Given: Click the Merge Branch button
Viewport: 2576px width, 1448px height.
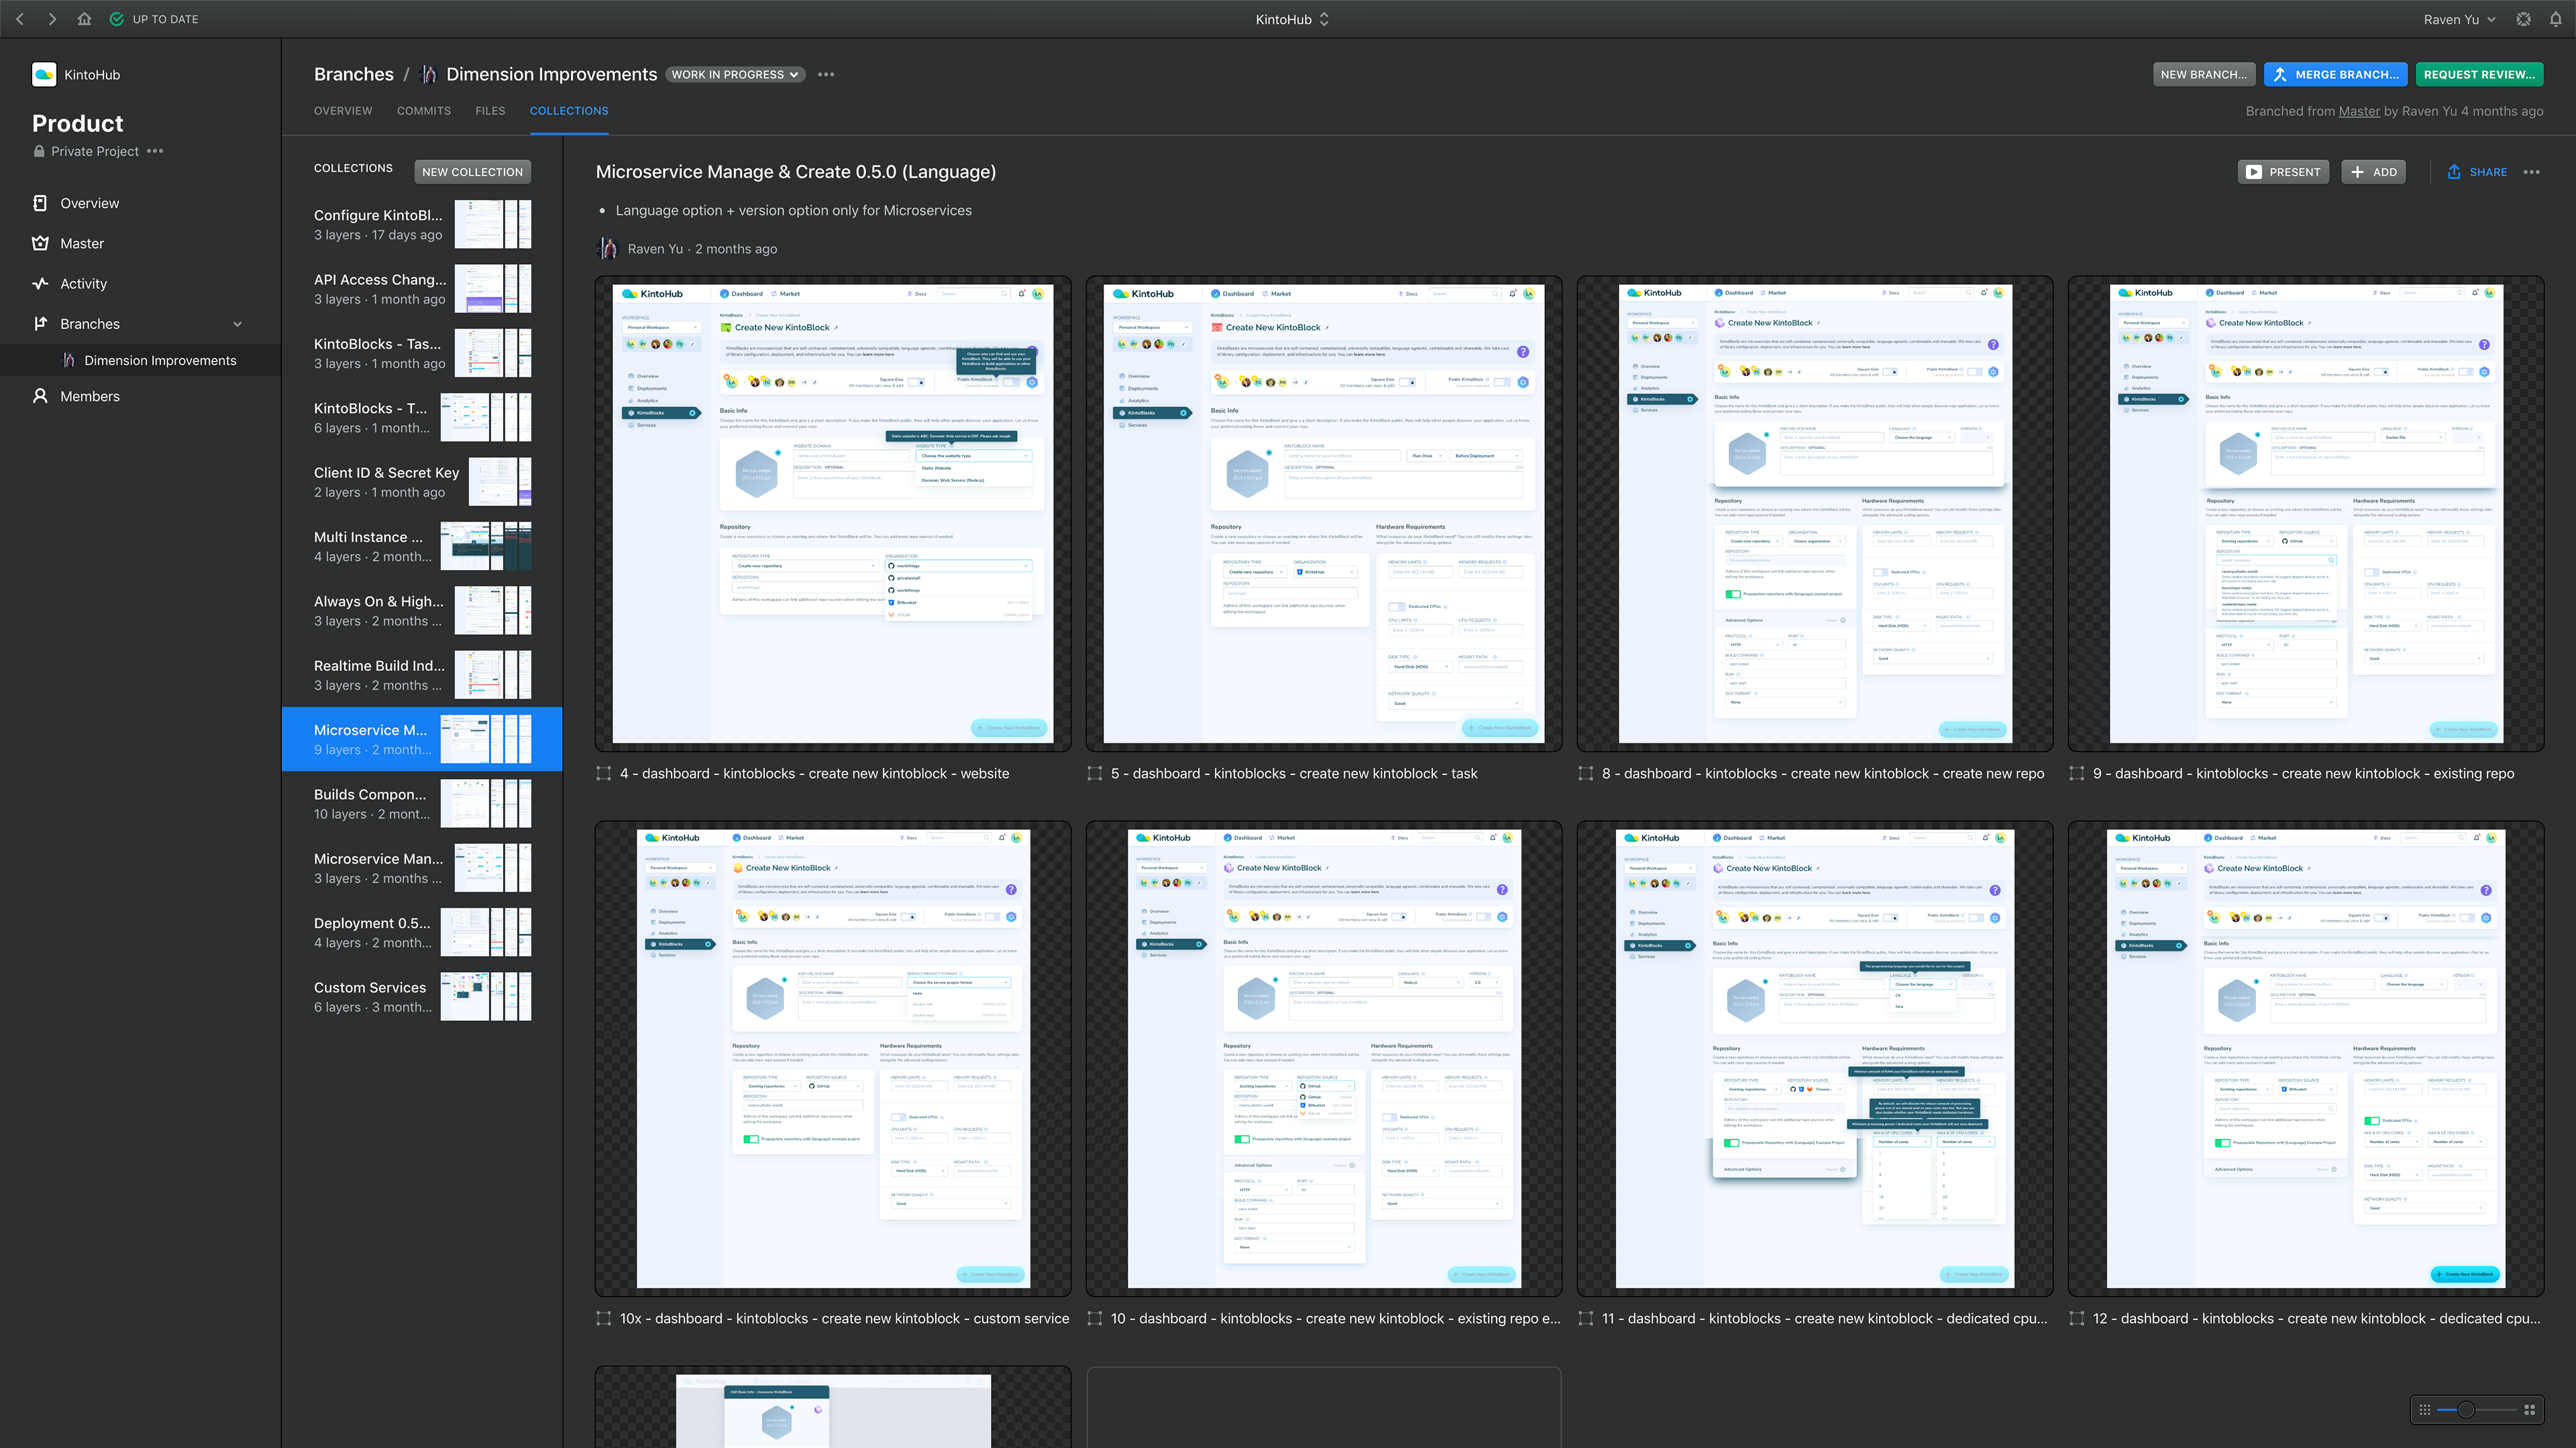Looking at the screenshot, I should pos(2336,75).
